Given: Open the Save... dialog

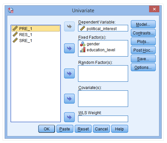Looking at the screenshot, I should [143, 59].
